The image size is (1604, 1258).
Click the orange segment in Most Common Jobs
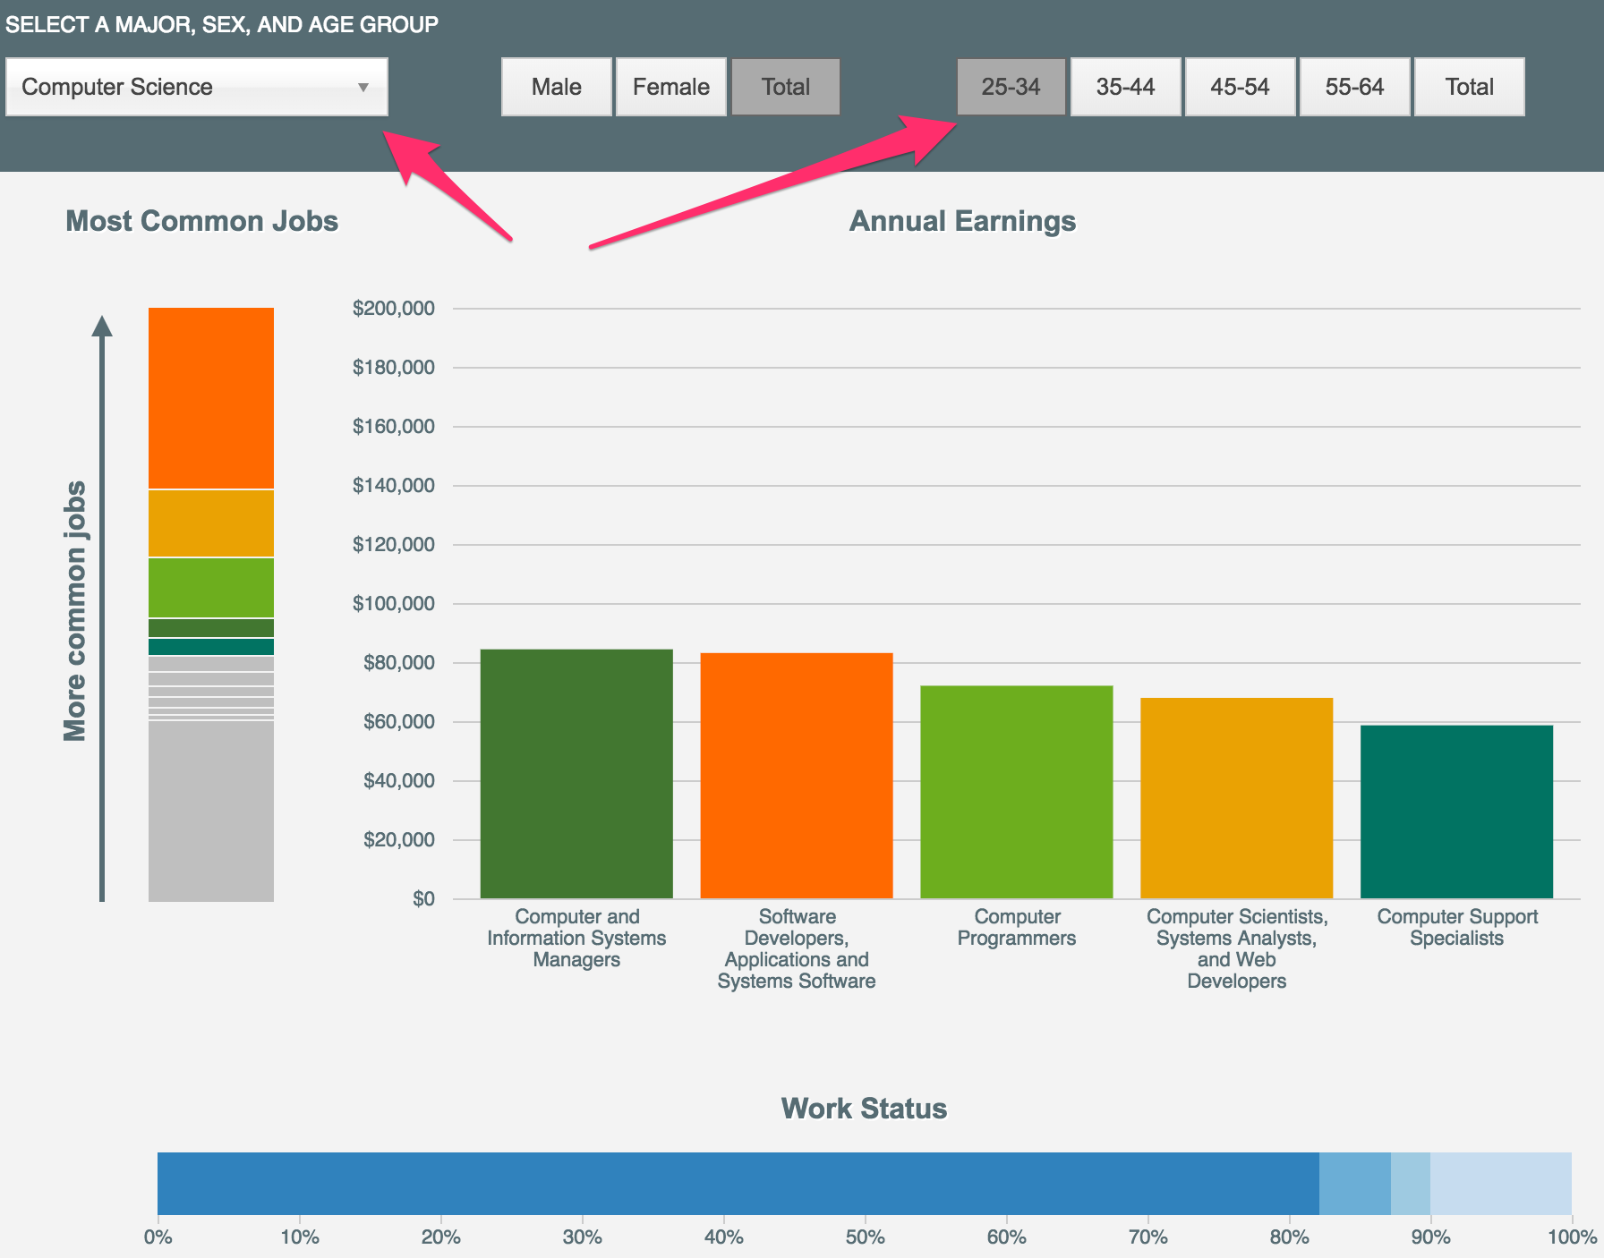pyautogui.click(x=211, y=398)
